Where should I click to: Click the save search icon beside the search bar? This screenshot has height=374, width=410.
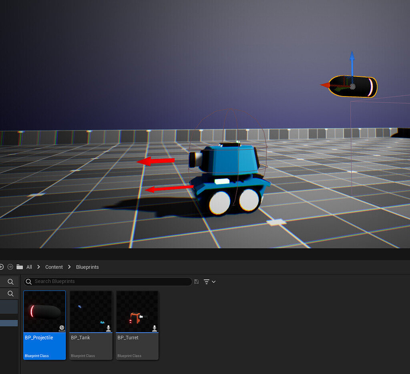pyautogui.click(x=196, y=282)
